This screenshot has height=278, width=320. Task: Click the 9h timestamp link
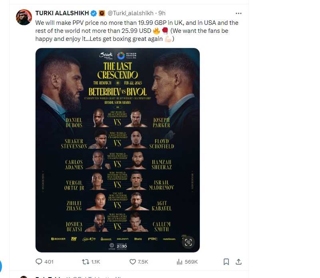click(x=162, y=13)
